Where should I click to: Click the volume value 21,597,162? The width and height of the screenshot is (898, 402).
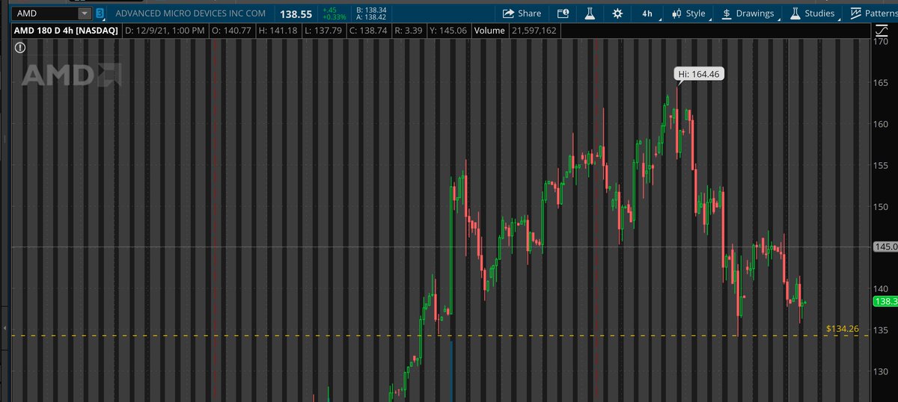click(x=535, y=31)
